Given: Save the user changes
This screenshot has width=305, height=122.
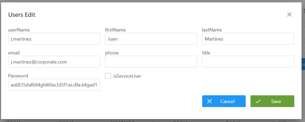Looking at the screenshot, I should point(272,101).
